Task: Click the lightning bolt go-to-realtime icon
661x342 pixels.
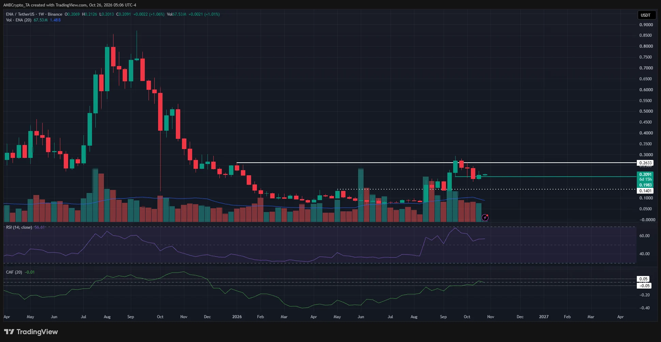Action: click(485, 217)
